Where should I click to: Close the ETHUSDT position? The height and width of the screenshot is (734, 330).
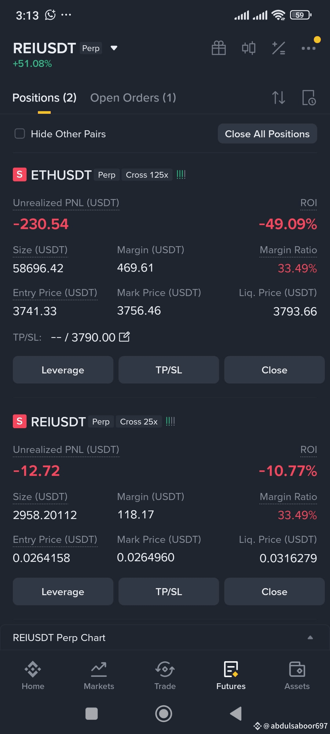pyautogui.click(x=274, y=370)
